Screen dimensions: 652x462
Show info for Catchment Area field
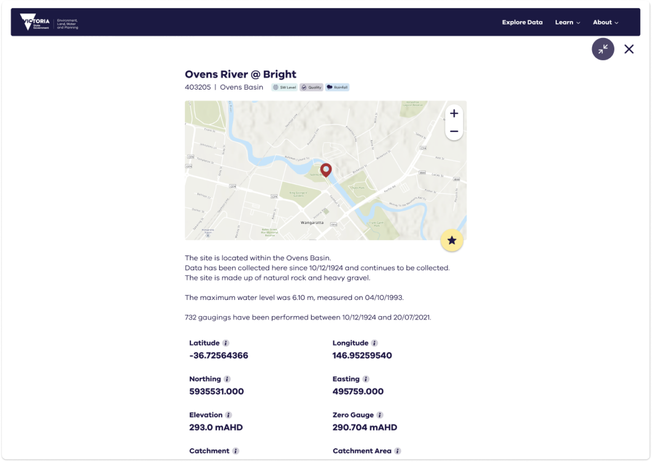[x=397, y=451]
